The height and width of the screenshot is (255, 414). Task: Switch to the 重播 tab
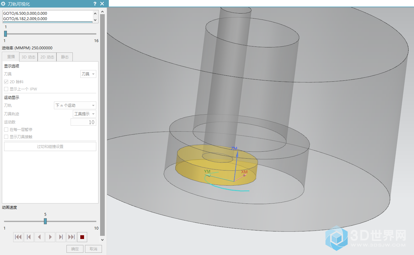[x=11, y=57]
